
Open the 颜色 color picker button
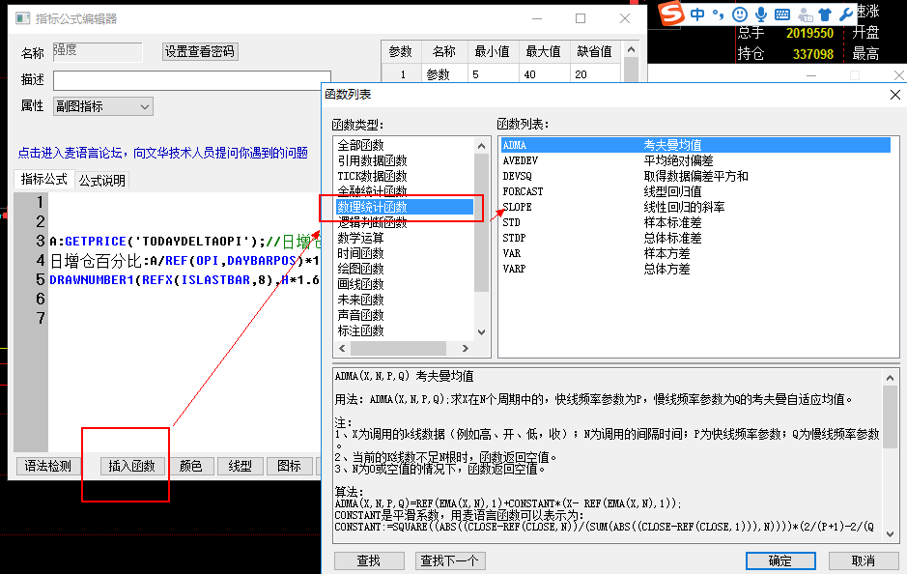pyautogui.click(x=190, y=466)
